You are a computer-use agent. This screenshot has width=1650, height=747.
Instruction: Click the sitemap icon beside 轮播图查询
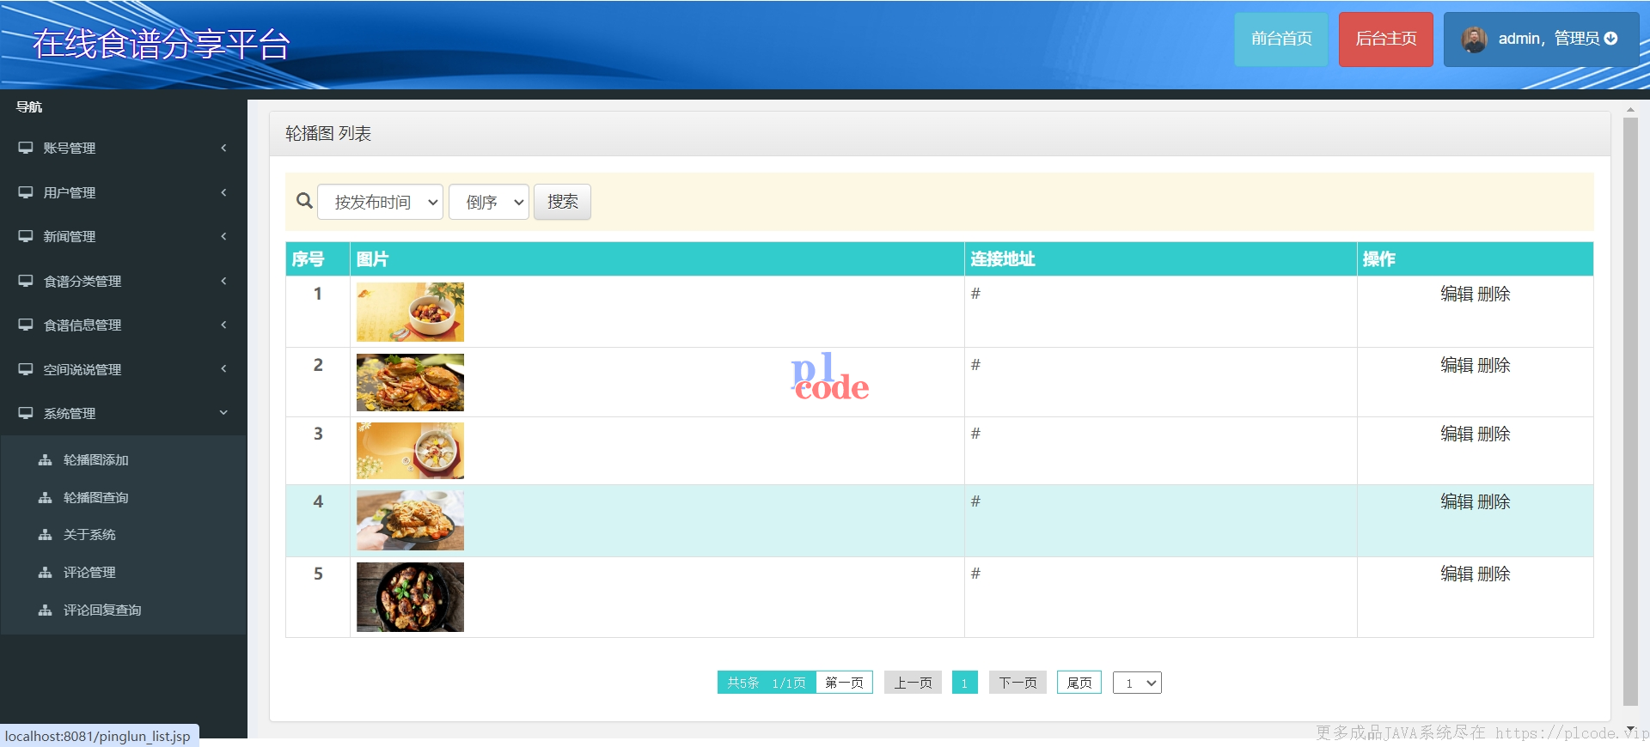click(x=46, y=498)
